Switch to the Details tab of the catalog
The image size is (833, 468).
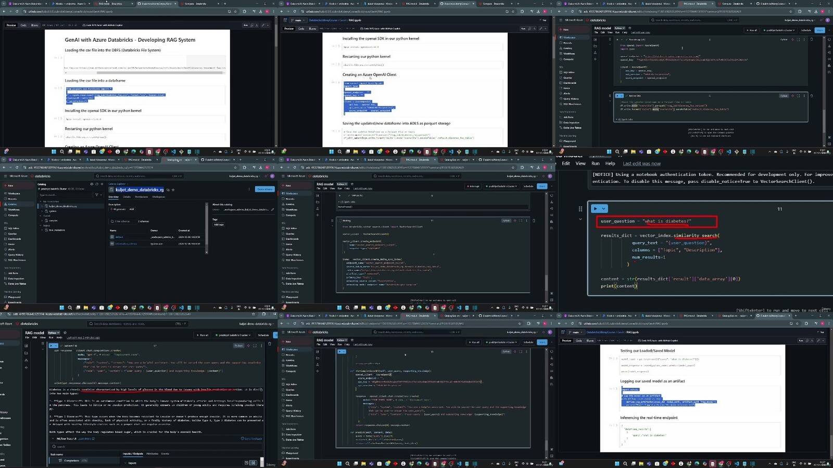click(127, 197)
